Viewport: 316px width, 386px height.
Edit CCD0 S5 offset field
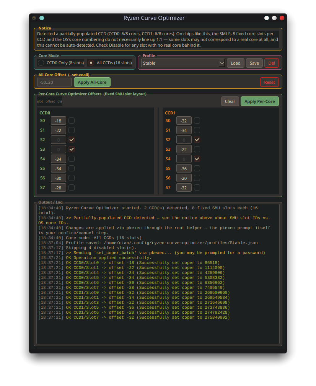coord(58,169)
